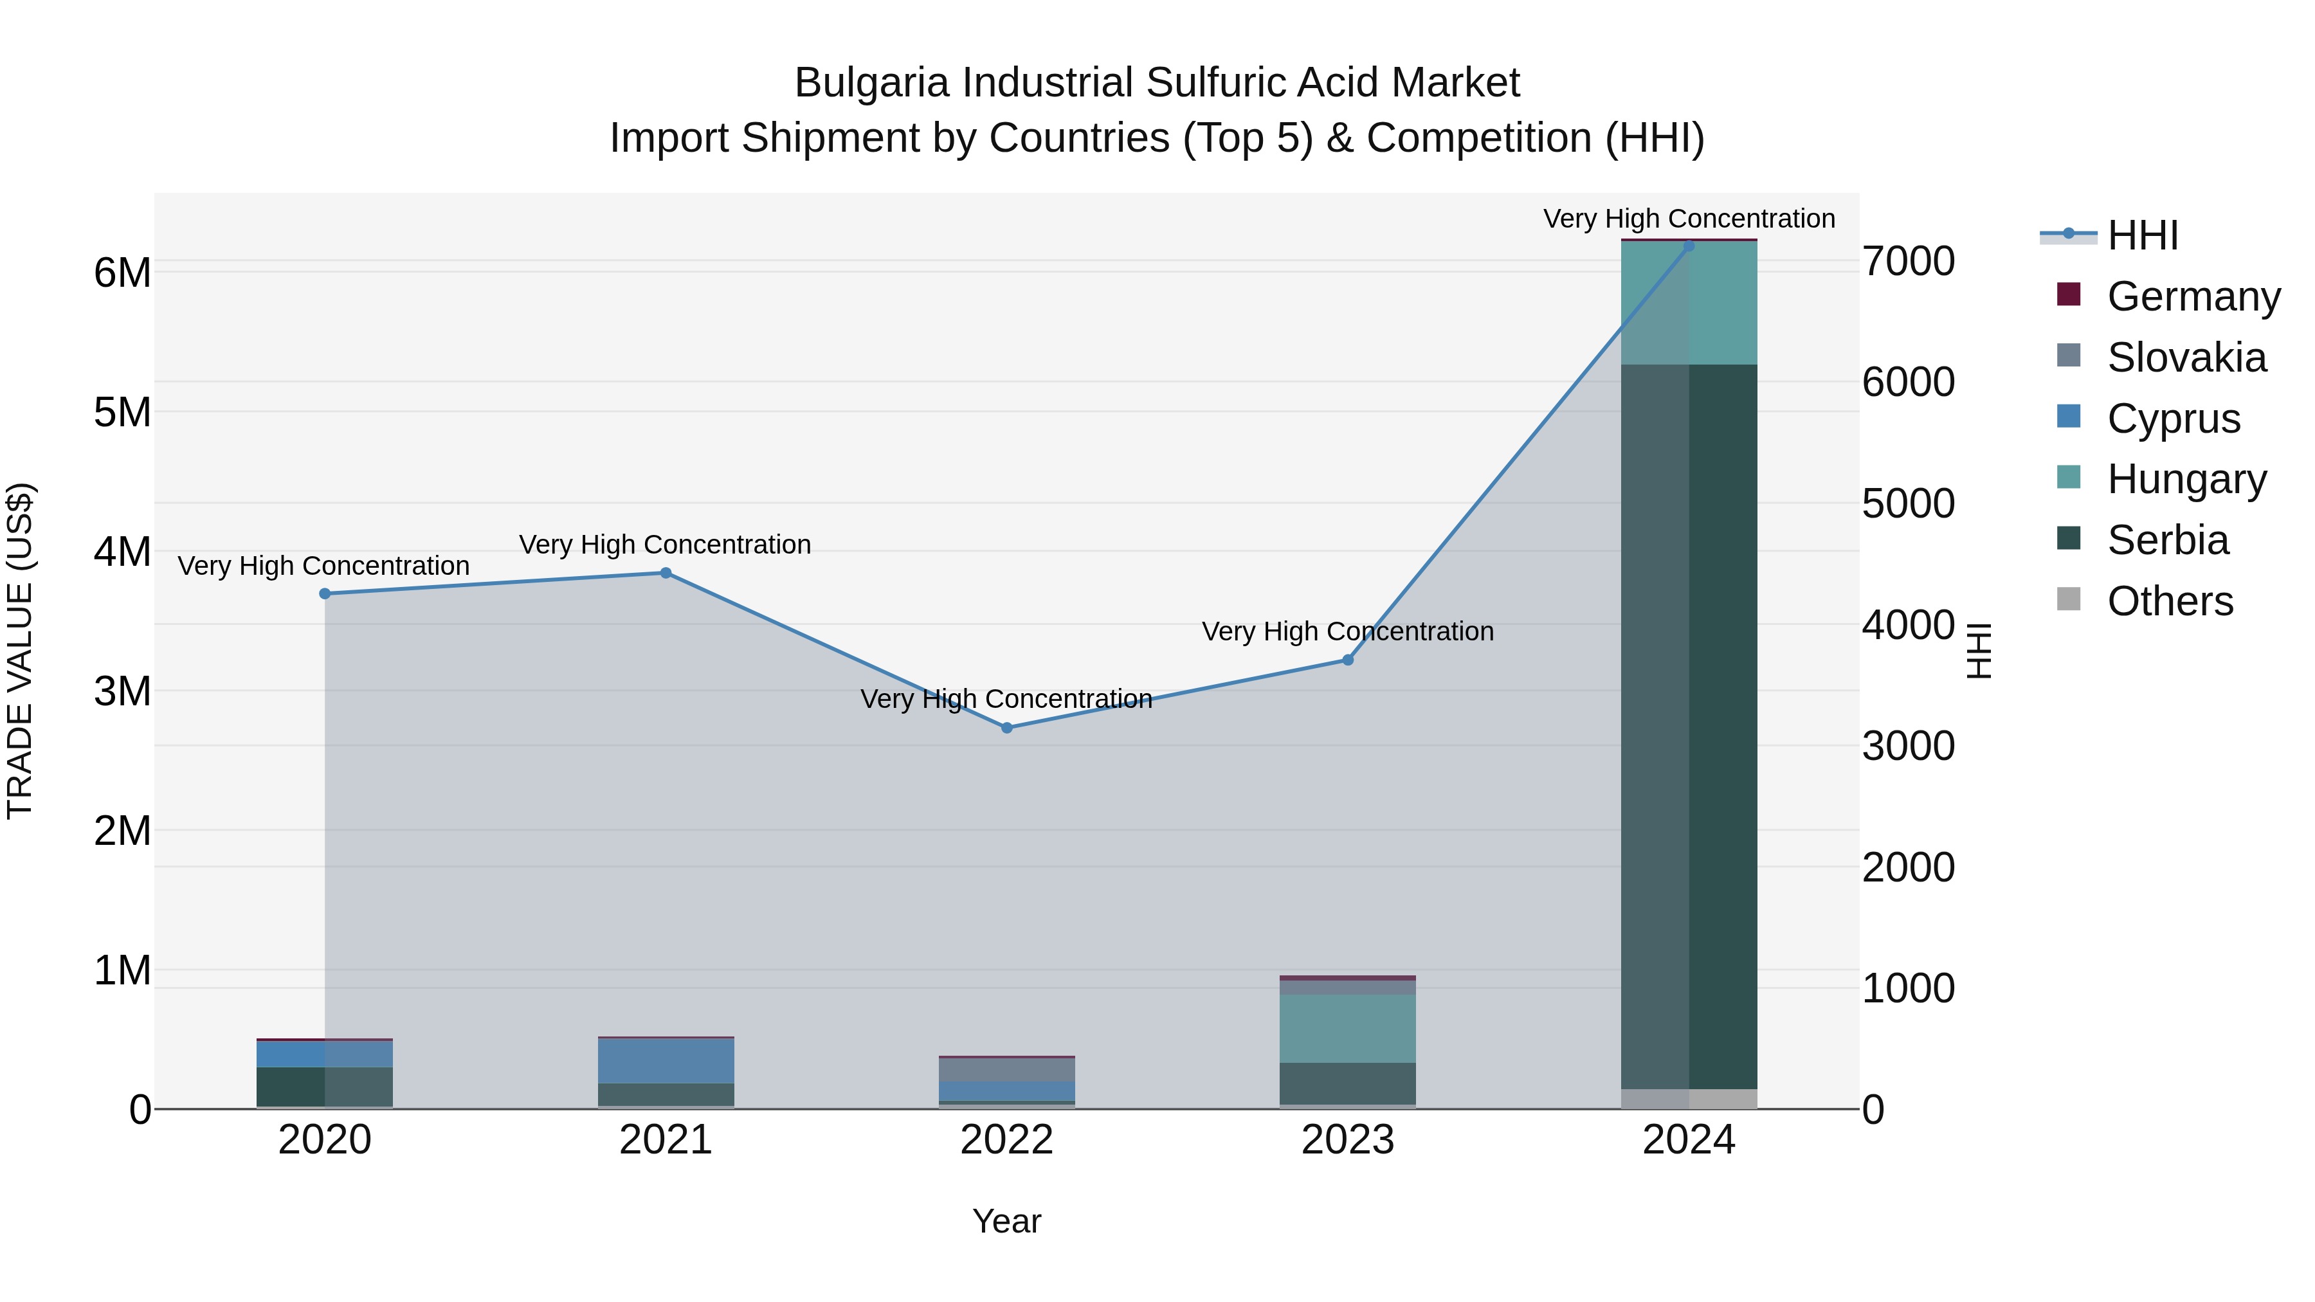Click the 7000 HHI axis tick label
The width and height of the screenshot is (2315, 1302).
(x=1909, y=262)
